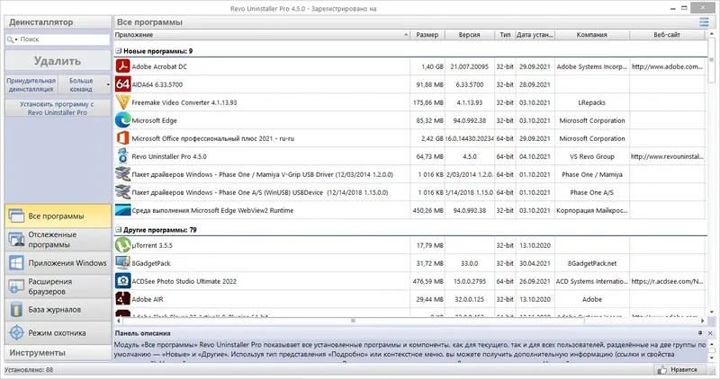Click the Поиск search field
Screen dimensions: 720x379
(63, 40)
